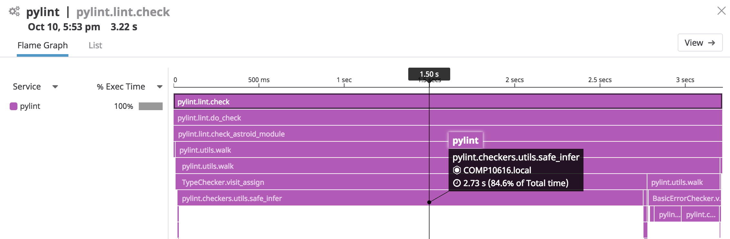Open the % Exec Time dropdown
Viewport: 730px width, 239px height.
[x=159, y=87]
